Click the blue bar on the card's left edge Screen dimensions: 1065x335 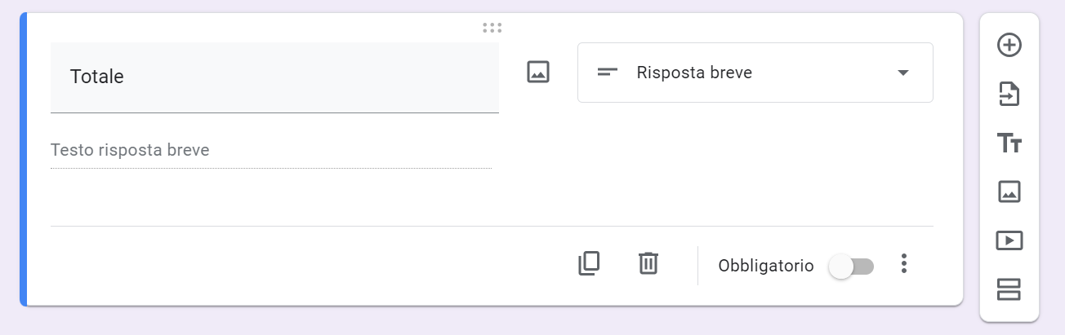pos(24,159)
